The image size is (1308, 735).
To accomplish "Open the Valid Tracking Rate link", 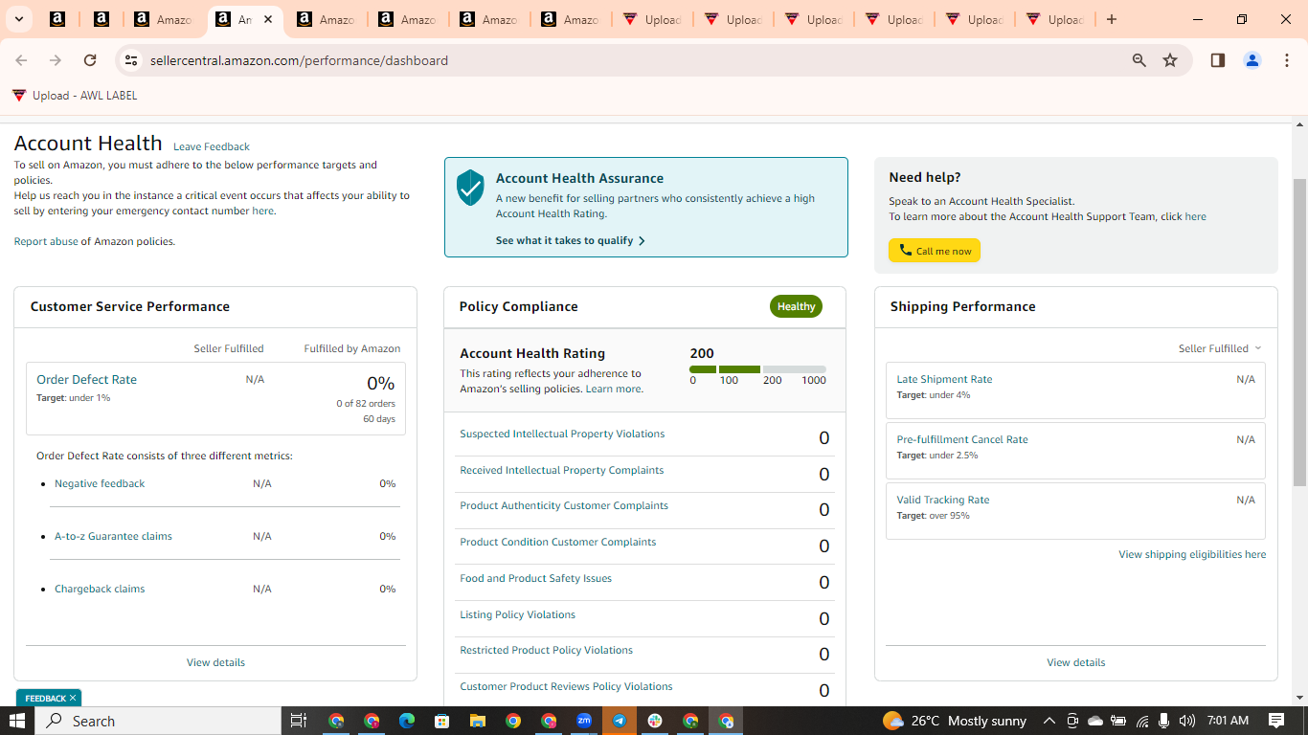I will pyautogui.click(x=943, y=500).
